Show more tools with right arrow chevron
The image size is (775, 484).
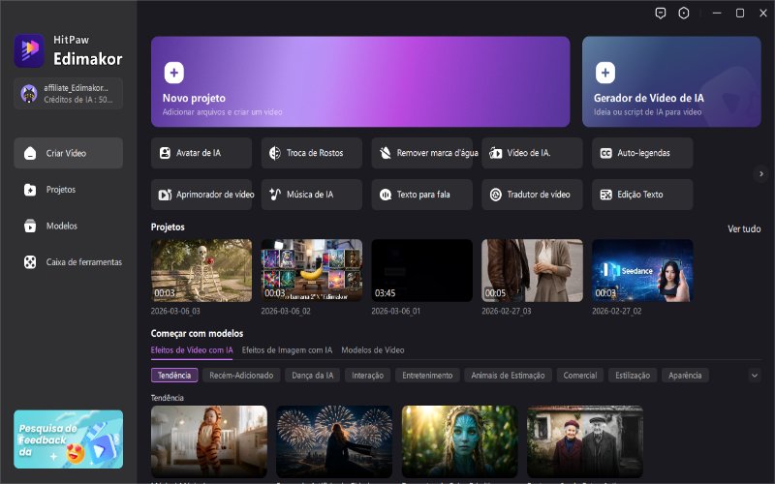tap(761, 174)
